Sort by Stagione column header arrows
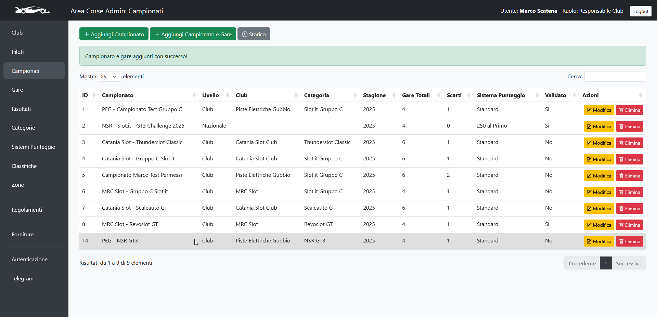The image size is (657, 317). (394, 95)
